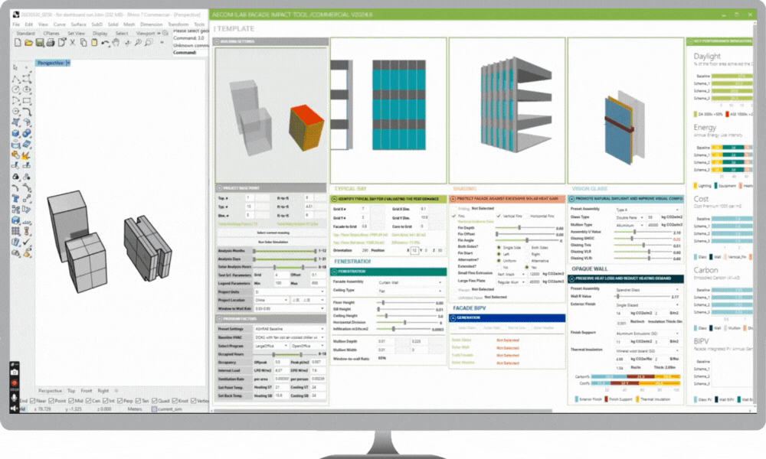
Task: Open the Preset Settings ASHRAE Baseline dropdown
Action: pyautogui.click(x=287, y=329)
